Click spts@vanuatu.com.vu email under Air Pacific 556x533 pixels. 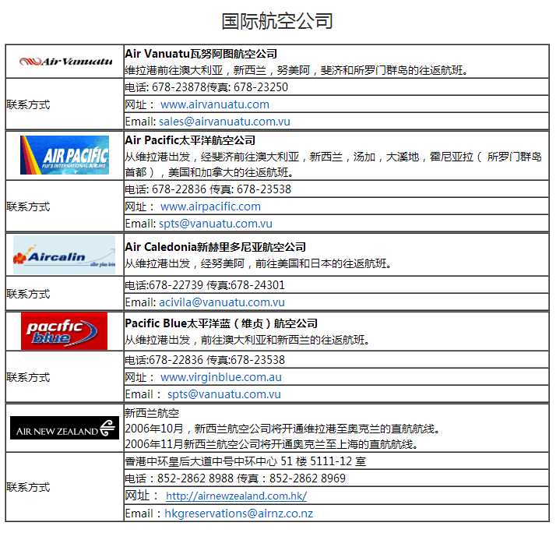click(x=216, y=224)
